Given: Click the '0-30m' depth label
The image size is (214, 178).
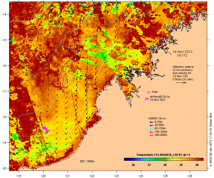Looking at the screenshot, I should 158,122.
